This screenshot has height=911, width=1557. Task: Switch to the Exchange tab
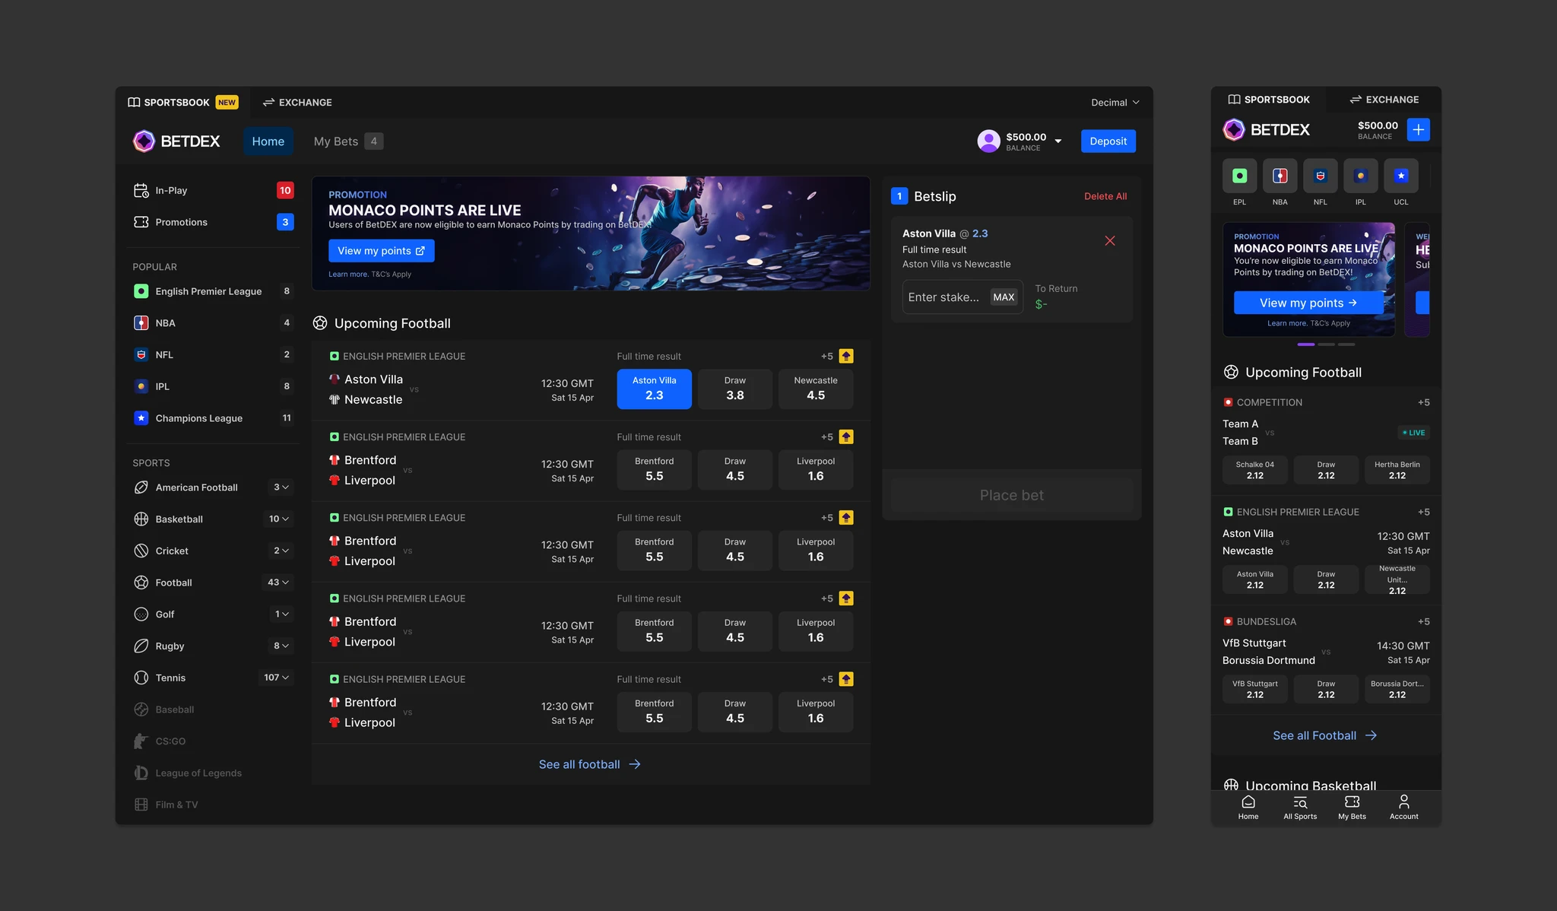[x=297, y=102]
